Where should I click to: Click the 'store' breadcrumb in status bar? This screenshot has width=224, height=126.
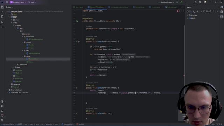(x=57, y=124)
